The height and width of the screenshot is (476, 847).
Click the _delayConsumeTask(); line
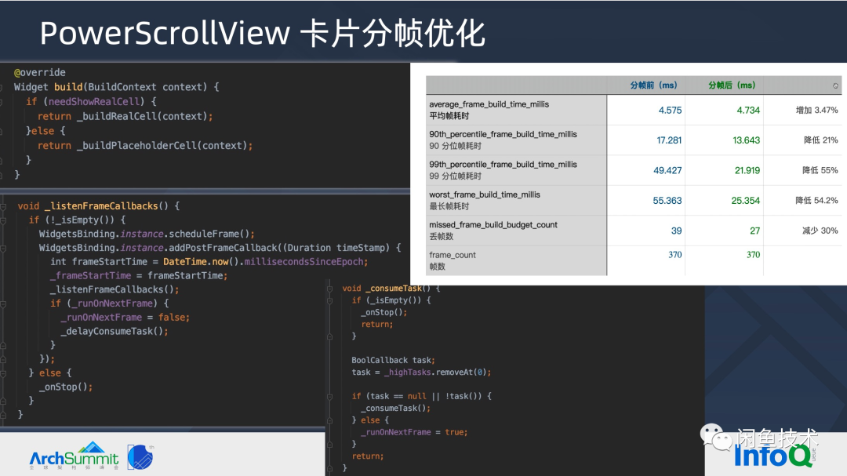point(115,331)
